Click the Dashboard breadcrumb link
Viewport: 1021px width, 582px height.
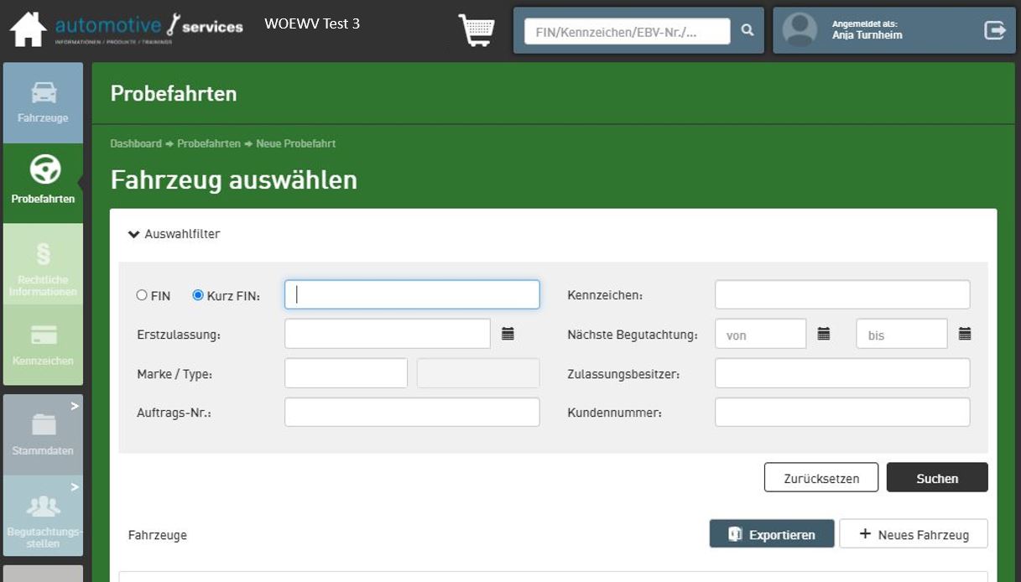136,143
